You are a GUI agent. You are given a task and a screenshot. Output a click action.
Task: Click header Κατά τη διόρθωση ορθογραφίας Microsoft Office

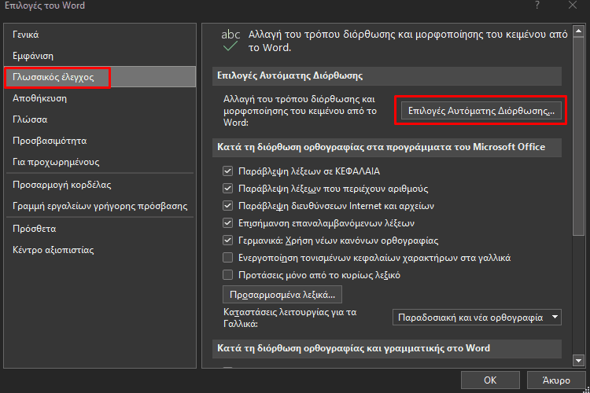click(x=387, y=147)
